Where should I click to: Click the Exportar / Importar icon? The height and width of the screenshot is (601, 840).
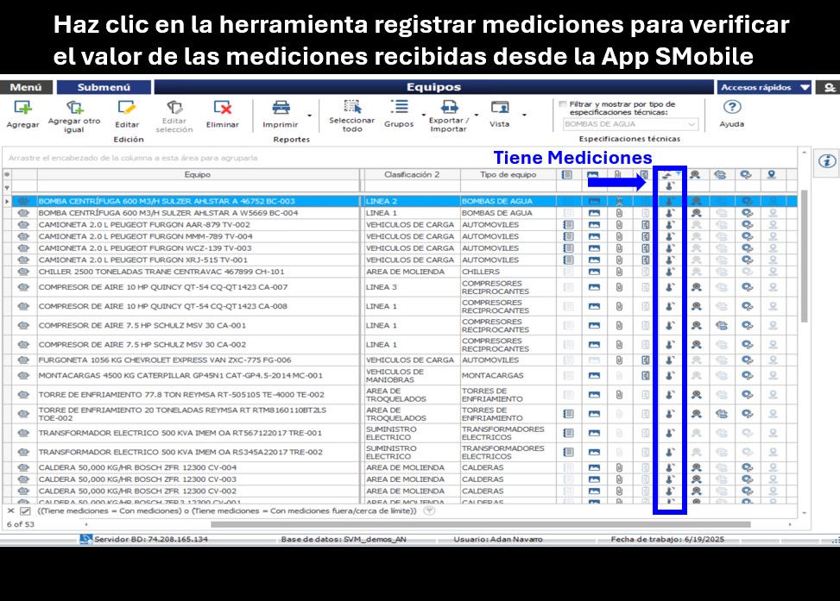tap(449, 107)
